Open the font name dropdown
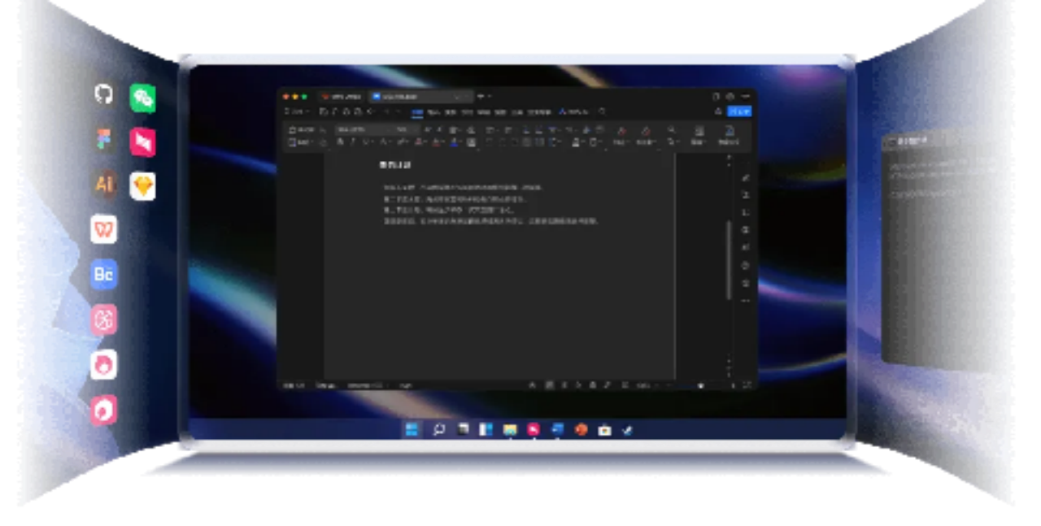 (364, 129)
